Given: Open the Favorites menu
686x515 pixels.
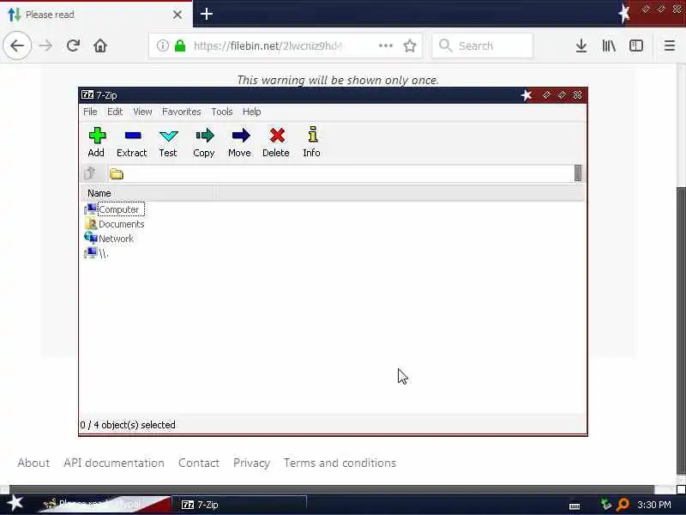Looking at the screenshot, I should (x=182, y=112).
